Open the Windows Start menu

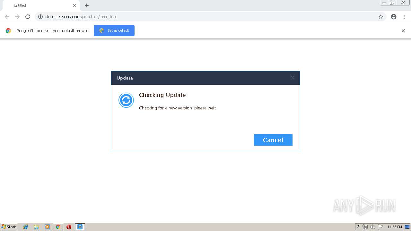(x=9, y=227)
